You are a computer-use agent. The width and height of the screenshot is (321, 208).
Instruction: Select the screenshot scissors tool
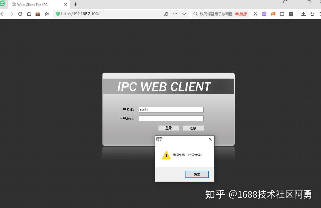coord(255,14)
